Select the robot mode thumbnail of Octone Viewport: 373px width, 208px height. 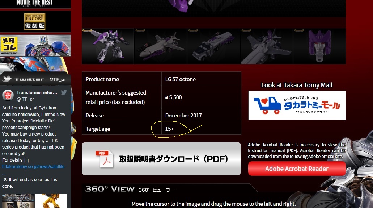108,46
